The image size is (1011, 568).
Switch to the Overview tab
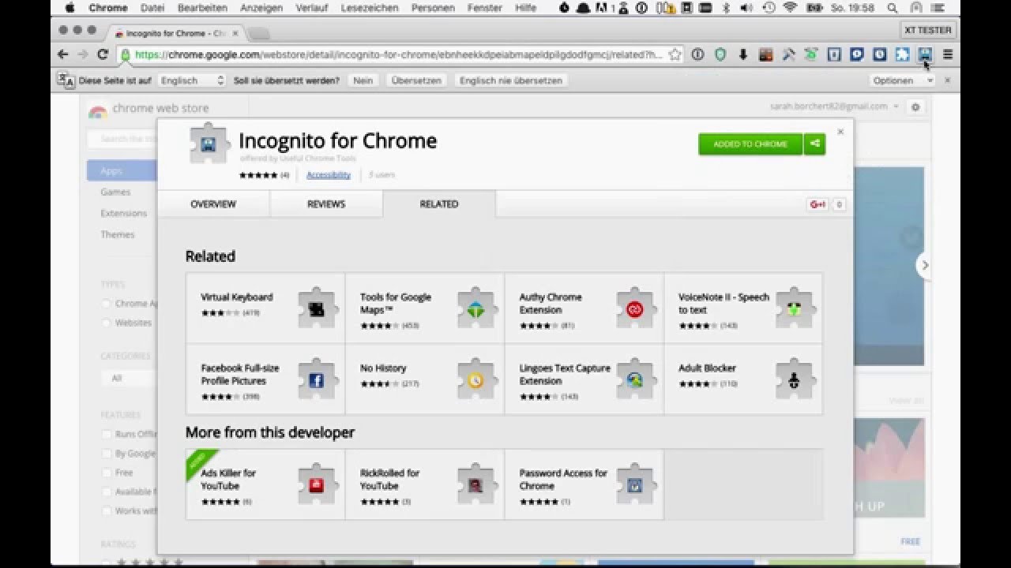click(x=213, y=204)
